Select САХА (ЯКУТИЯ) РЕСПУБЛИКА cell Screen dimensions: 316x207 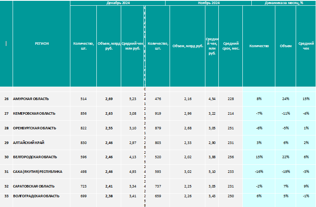pos(41,172)
